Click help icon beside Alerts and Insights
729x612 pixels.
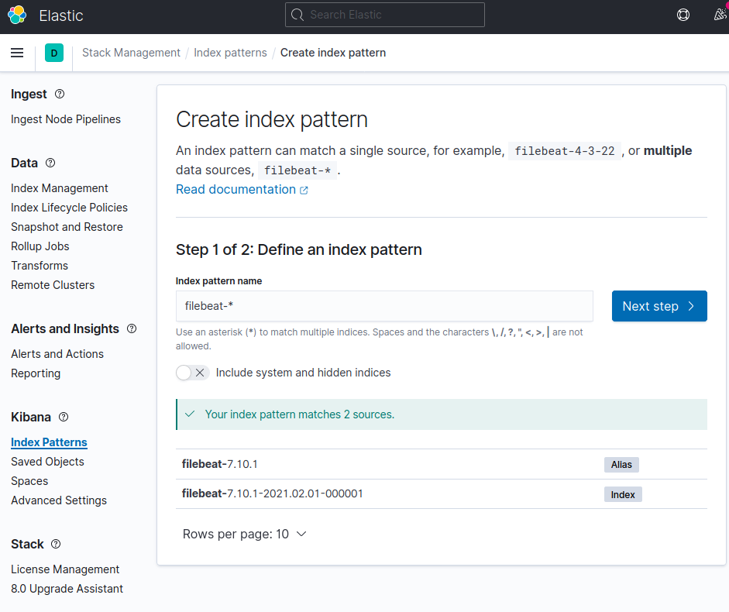click(x=132, y=328)
